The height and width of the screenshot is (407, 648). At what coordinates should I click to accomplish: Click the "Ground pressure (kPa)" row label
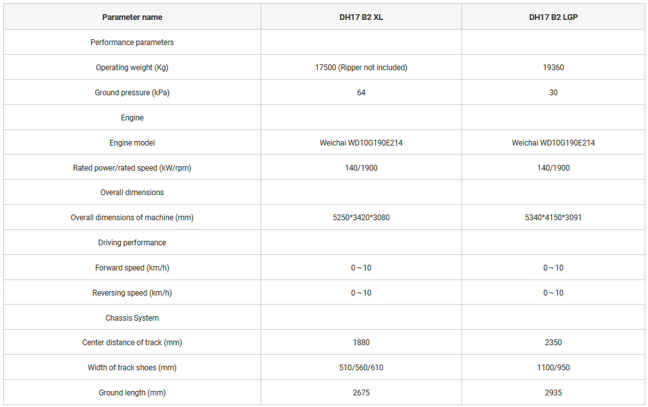pos(132,93)
